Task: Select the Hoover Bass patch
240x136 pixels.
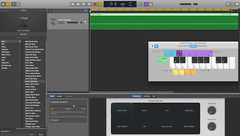Action: [30, 87]
